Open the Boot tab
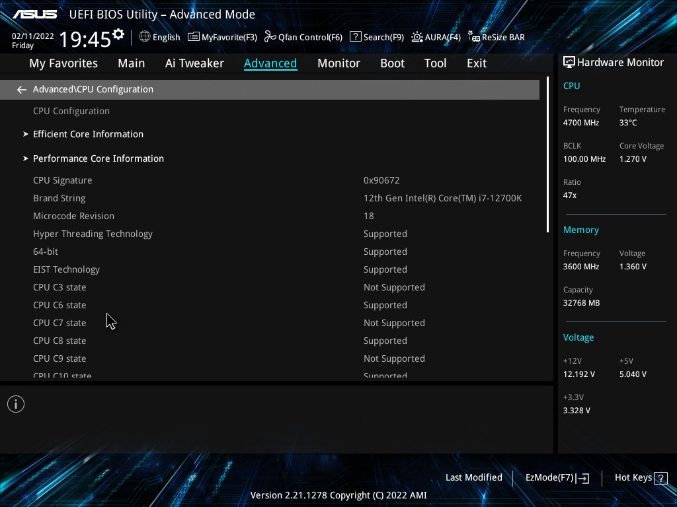The image size is (677, 507). point(392,63)
